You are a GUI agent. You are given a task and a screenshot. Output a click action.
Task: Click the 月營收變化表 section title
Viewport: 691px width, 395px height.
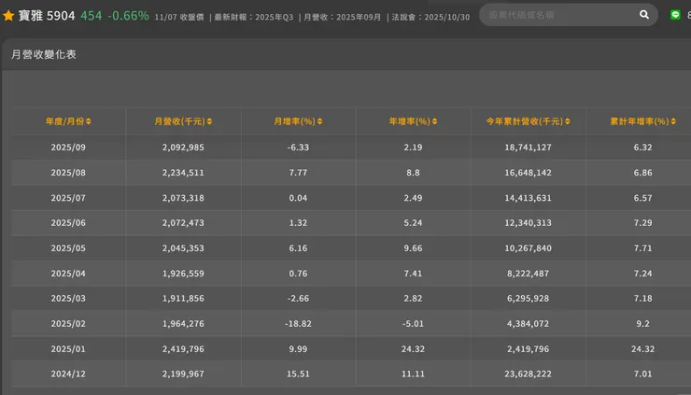pyautogui.click(x=44, y=54)
